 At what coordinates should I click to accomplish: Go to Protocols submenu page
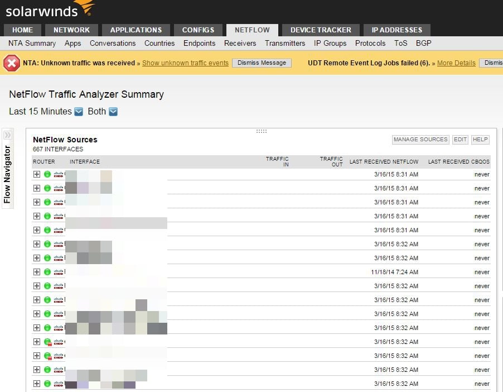coord(370,44)
